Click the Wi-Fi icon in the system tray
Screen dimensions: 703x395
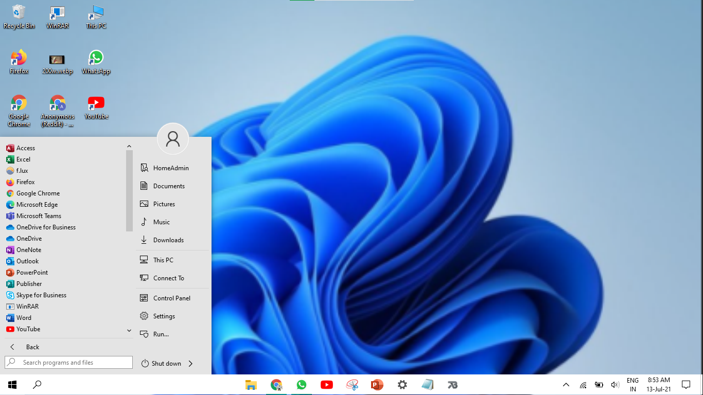click(583, 384)
